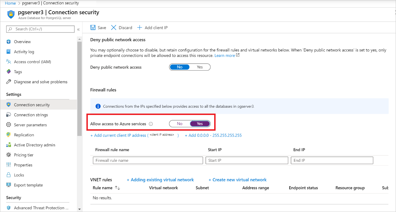Click Home breadcrumb link
The image size is (396, 212).
[x=10, y=3]
